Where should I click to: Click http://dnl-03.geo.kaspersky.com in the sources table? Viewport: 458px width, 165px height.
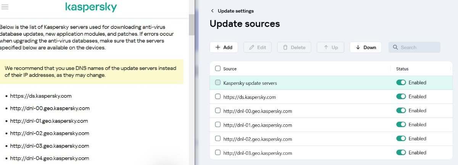pos(258,153)
